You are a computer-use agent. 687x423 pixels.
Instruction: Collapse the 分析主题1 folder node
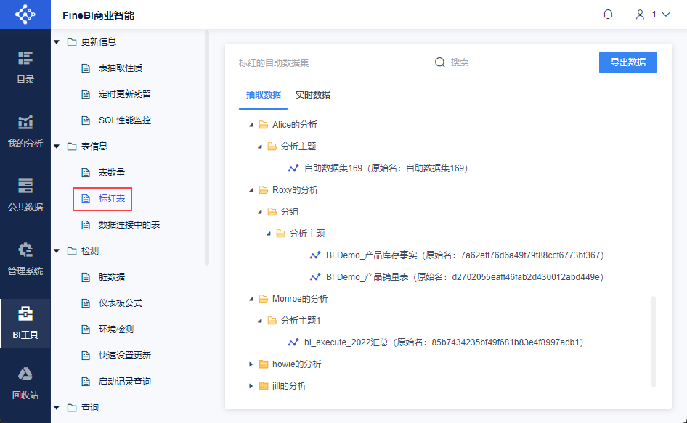pyautogui.click(x=260, y=321)
